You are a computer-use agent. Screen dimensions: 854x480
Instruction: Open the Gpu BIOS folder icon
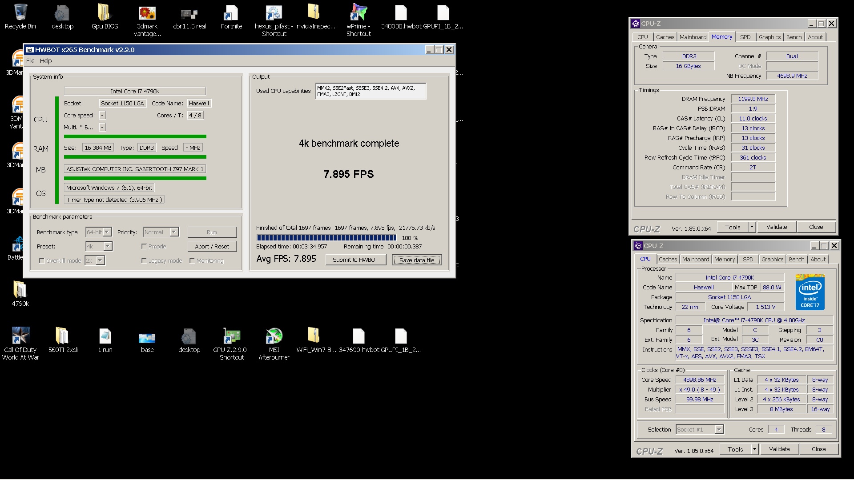click(x=105, y=17)
